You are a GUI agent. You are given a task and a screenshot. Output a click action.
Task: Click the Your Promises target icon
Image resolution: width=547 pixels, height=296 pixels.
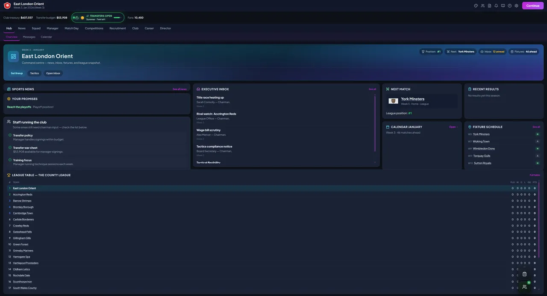9,99
